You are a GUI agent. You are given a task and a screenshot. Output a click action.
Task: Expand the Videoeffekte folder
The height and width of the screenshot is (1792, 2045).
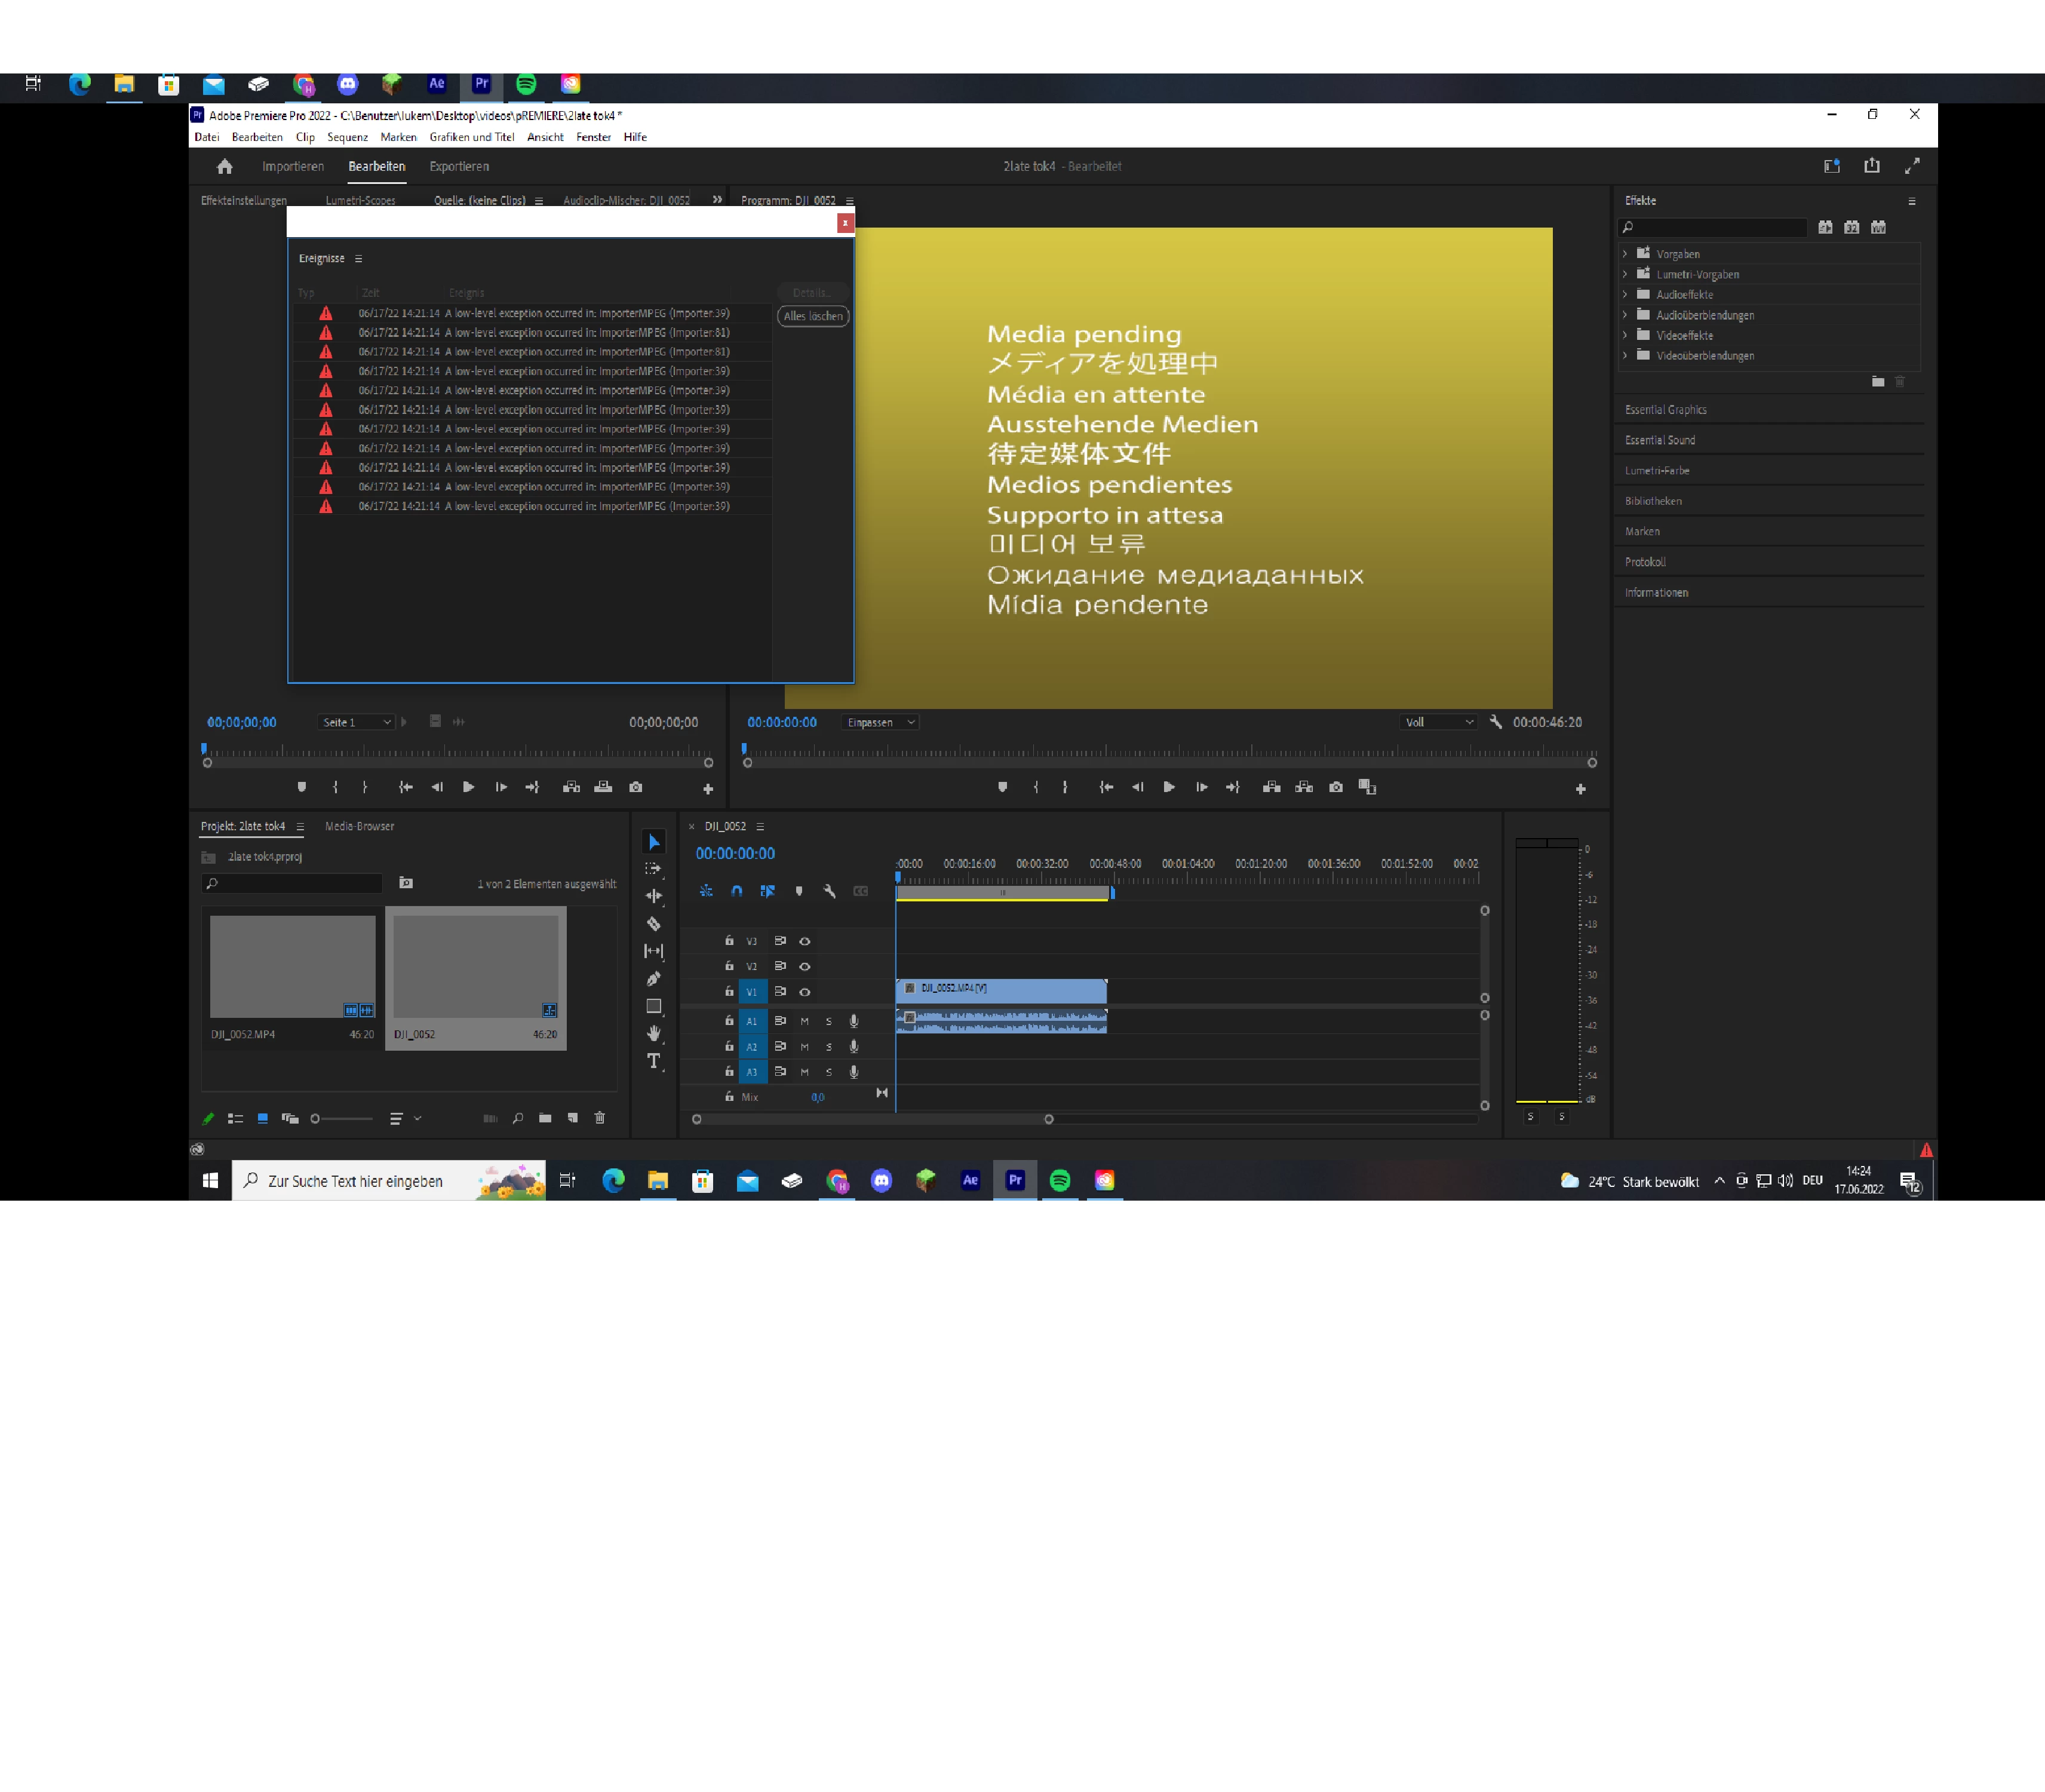(1625, 336)
